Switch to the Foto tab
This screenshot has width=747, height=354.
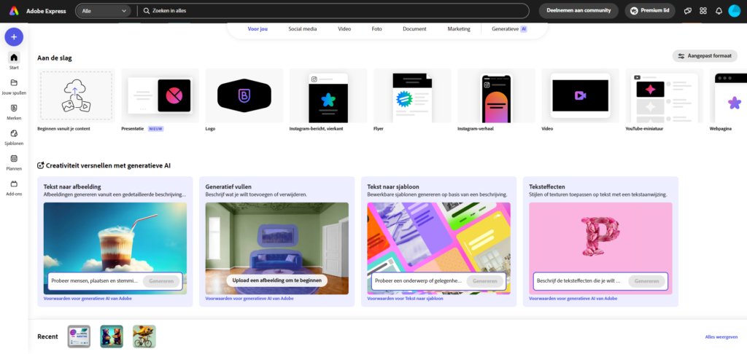point(377,29)
